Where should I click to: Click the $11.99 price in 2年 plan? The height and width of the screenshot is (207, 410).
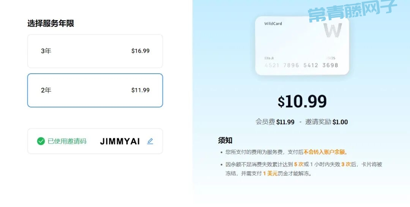tap(140, 90)
